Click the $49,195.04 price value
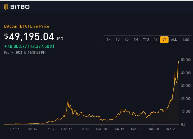This screenshot has height=139, width=193. (29, 37)
